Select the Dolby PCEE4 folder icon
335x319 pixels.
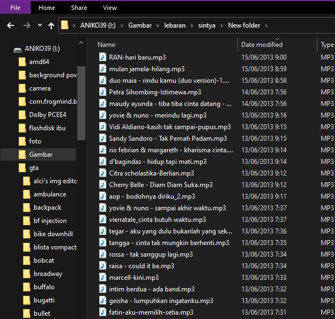click(x=22, y=115)
